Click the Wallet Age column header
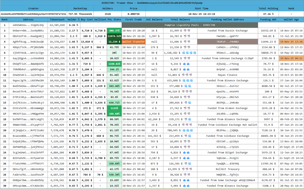Screen dimensions: 304x189 (x=291, y=19)
